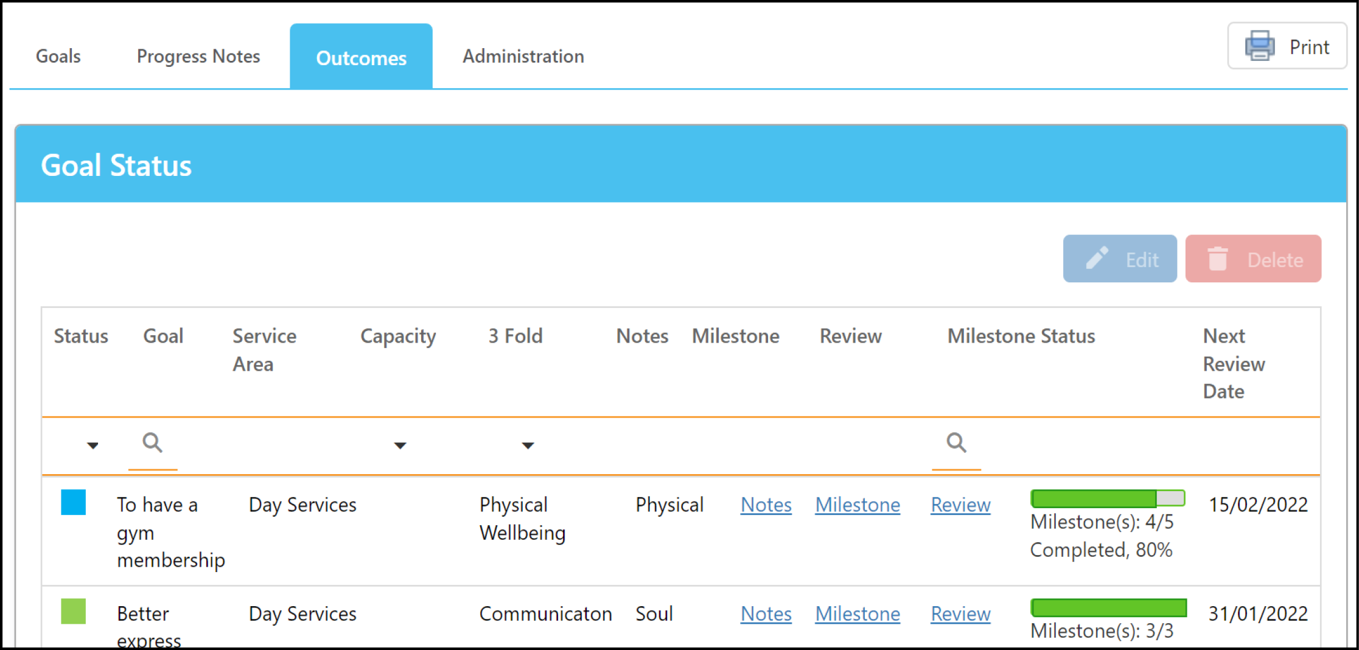
Task: Click the search magnifier under the Milestone Status column
Action: [956, 442]
